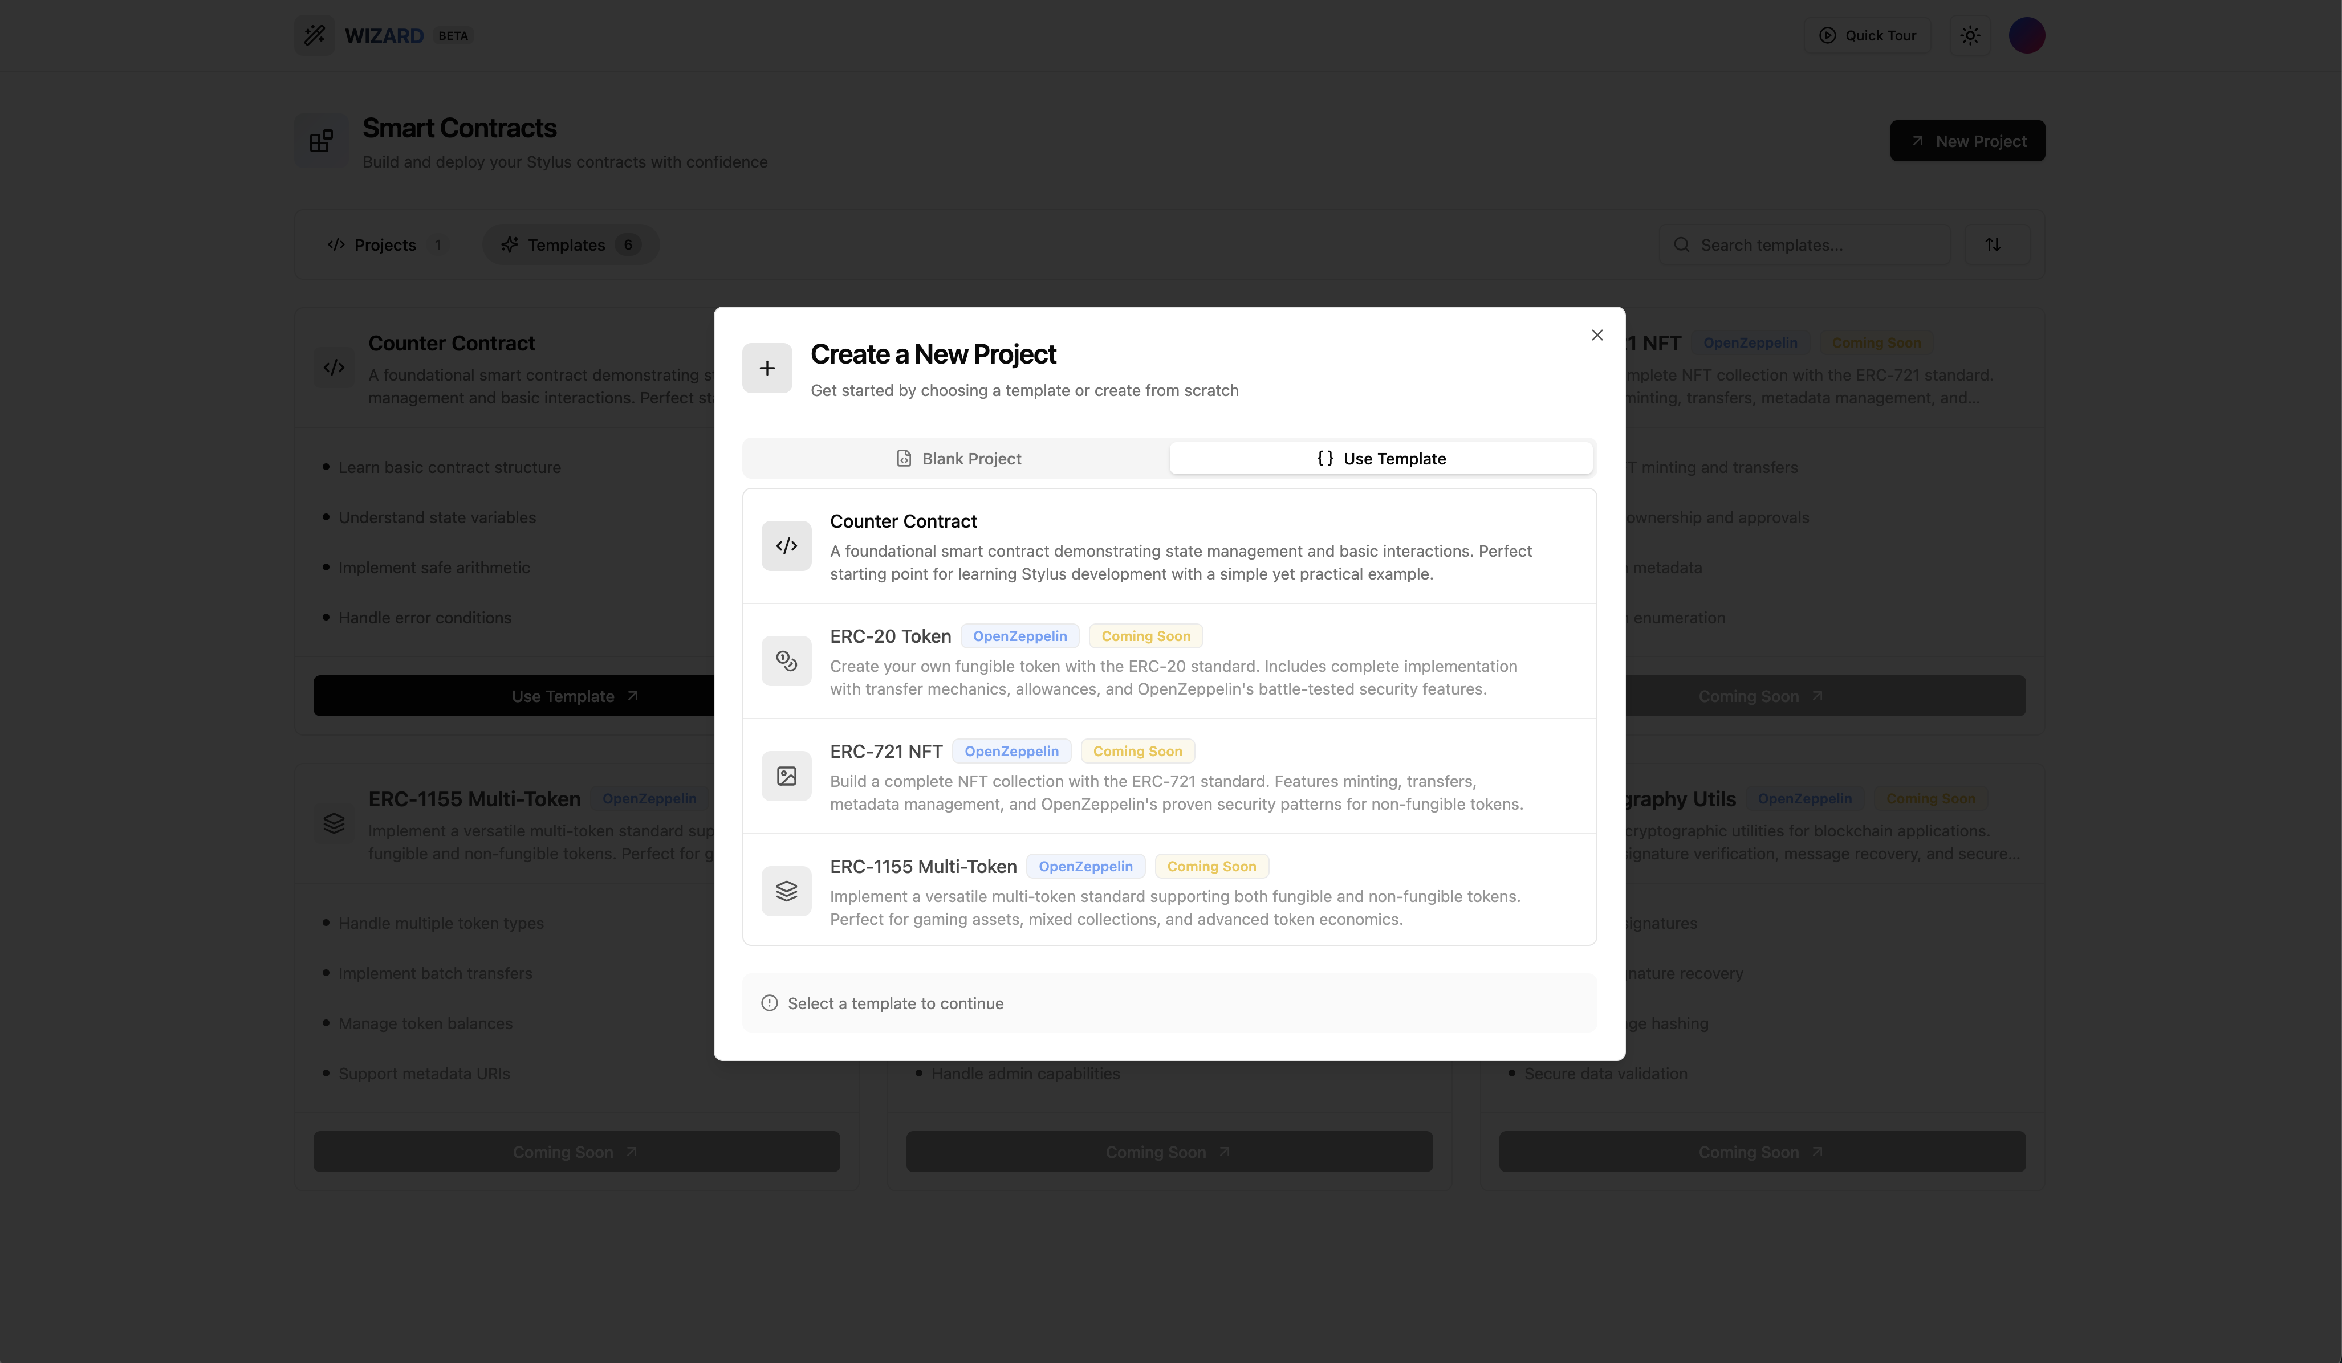Click Coming Soon button under ERC-1155 Multi-Token card
Image resolution: width=2342 pixels, height=1363 pixels.
(x=576, y=1152)
